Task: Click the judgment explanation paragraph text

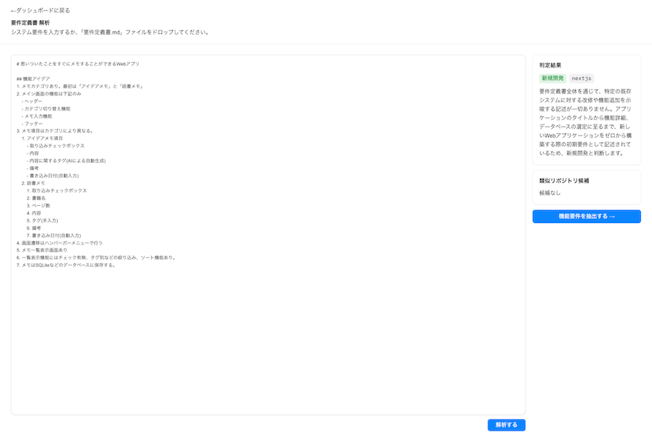Action: 585,122
